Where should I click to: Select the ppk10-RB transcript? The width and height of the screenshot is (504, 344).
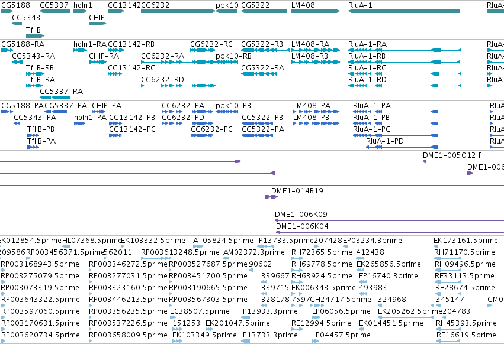point(227,62)
